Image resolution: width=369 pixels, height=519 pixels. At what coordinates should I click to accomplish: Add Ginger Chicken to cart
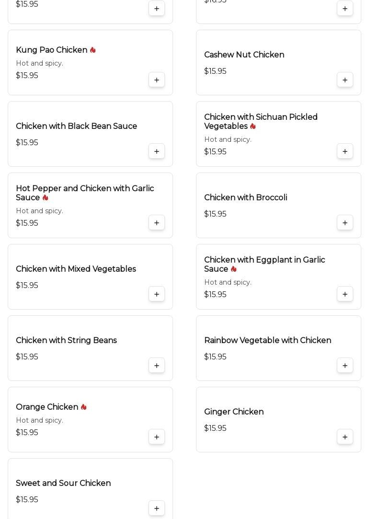345,437
